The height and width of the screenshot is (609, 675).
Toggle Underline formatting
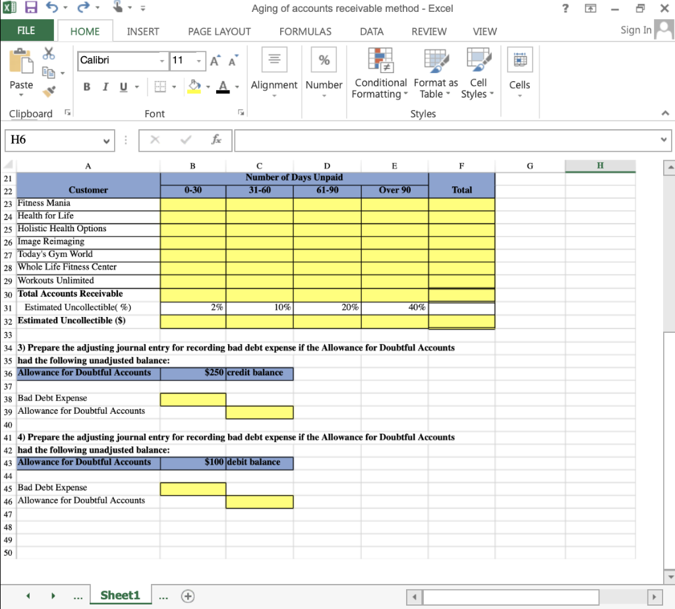(123, 86)
